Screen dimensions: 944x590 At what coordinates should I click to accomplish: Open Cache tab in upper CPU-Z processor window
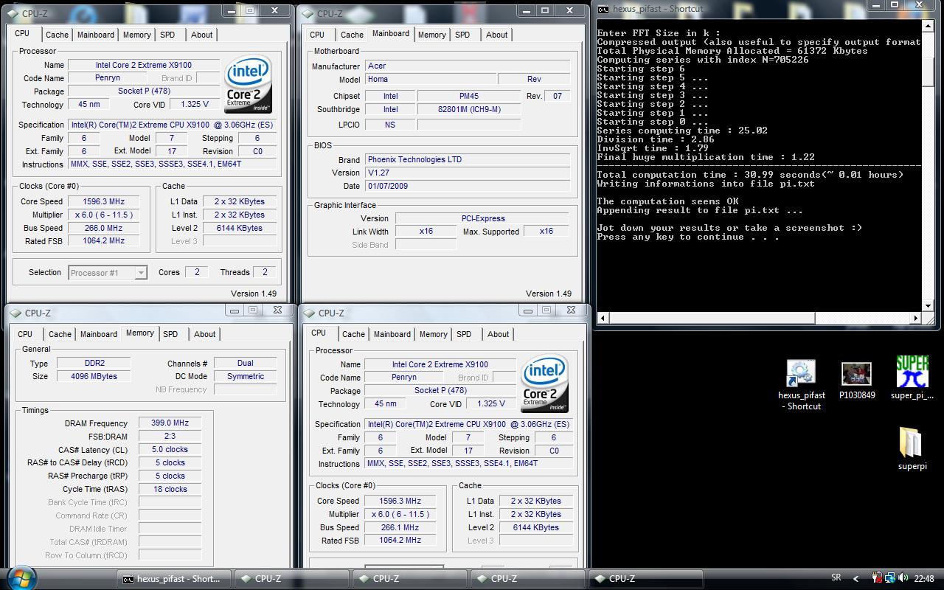(x=57, y=35)
